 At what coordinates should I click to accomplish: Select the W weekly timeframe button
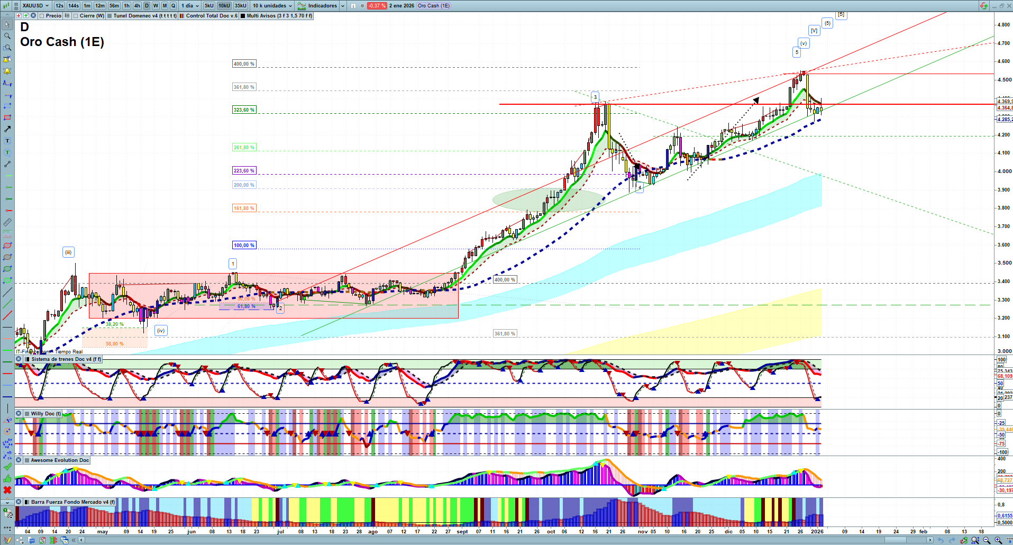coord(156,6)
